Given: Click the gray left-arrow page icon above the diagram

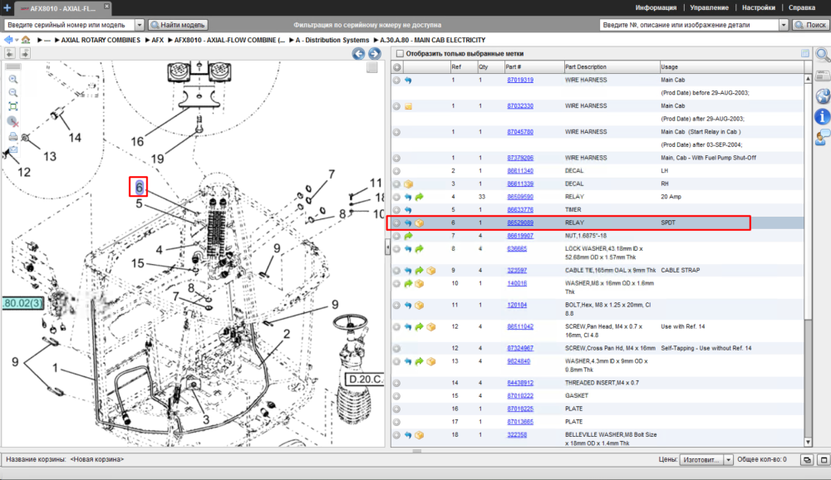Looking at the screenshot, I should pyautogui.click(x=10, y=53).
